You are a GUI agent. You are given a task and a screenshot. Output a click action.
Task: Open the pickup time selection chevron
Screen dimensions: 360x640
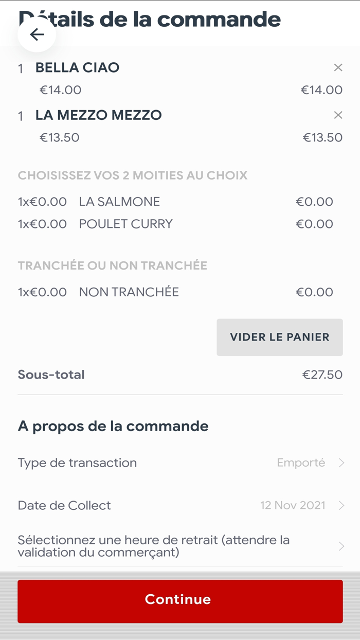tap(341, 546)
